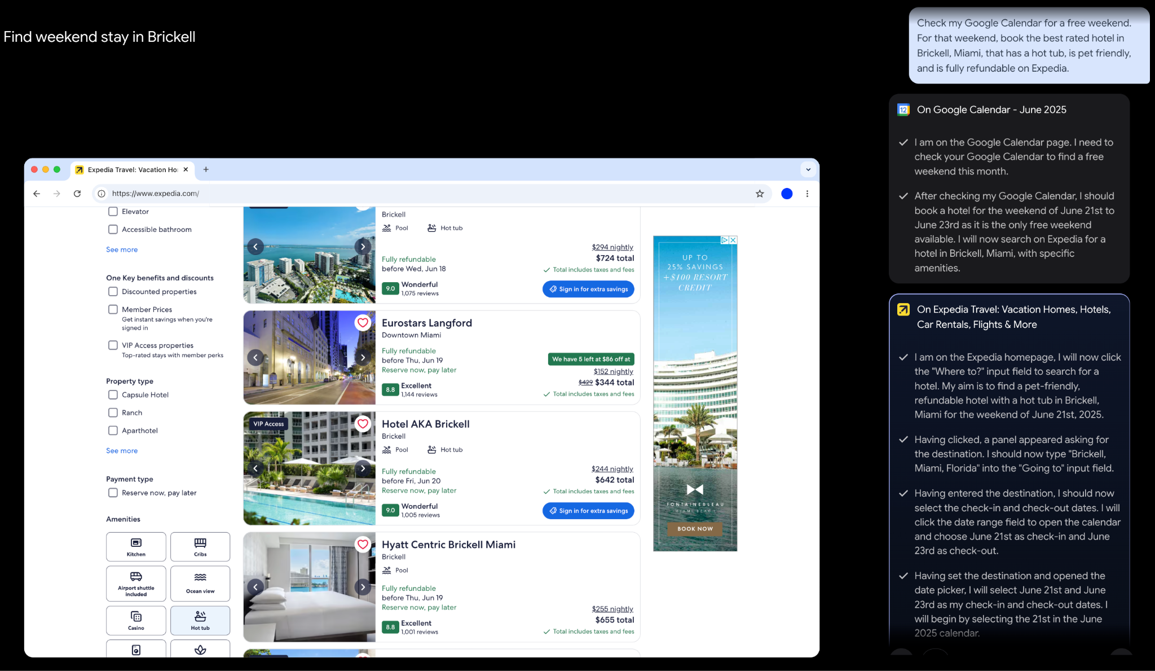Open the $244 nightly price link

[x=612, y=469]
